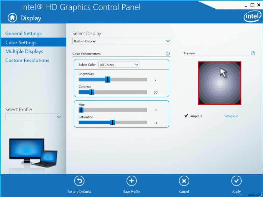Image resolution: width=263 pixels, height=197 pixels.
Task: Click the monitor and laptop illustration
Action: click(x=33, y=153)
